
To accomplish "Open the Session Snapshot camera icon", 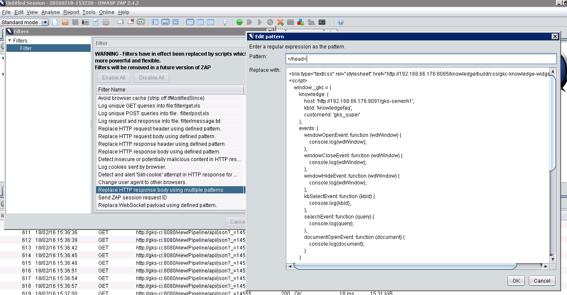I will pos(85,22).
